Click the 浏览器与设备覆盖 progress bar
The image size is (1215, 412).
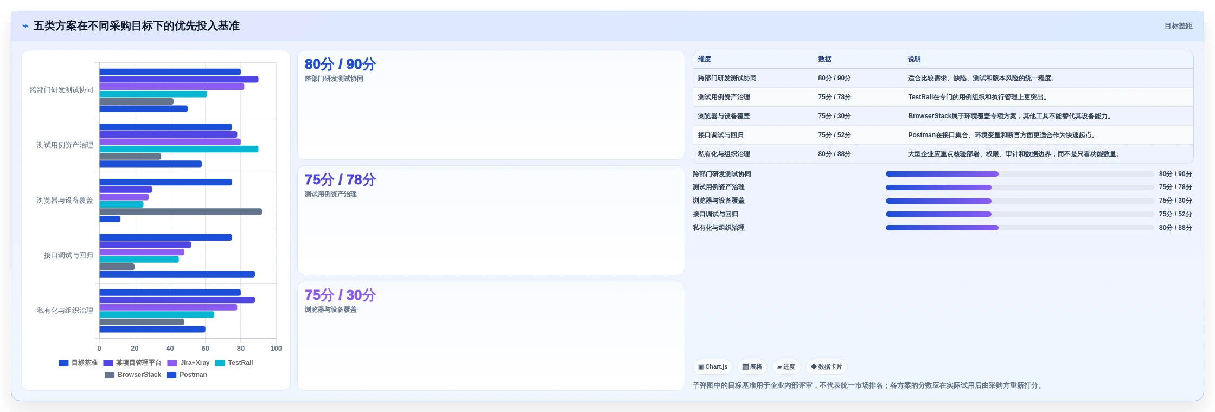click(1020, 201)
